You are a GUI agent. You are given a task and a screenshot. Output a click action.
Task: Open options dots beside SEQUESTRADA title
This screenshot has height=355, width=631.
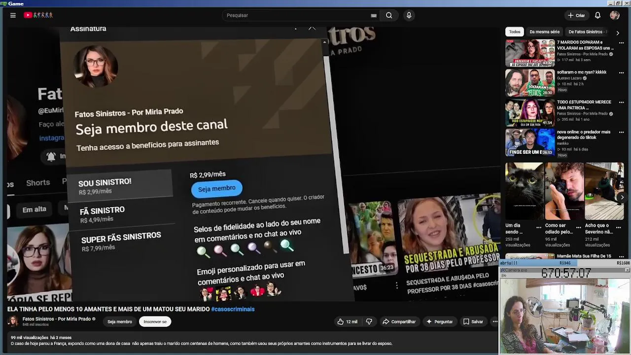[397, 285]
